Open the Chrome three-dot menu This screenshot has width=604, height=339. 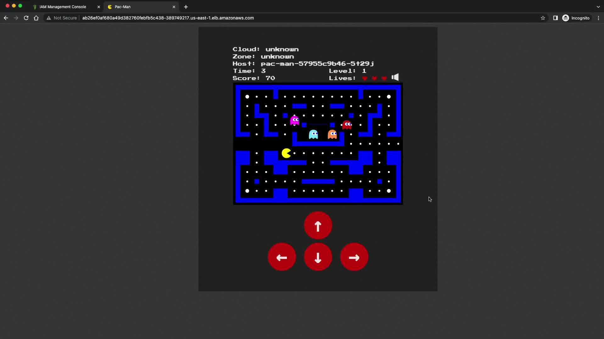pyautogui.click(x=598, y=18)
